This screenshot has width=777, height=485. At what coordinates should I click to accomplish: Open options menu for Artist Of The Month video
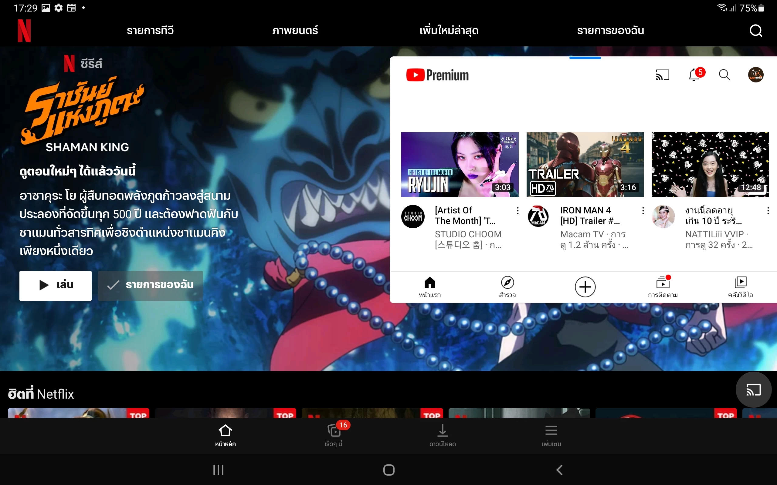[517, 211]
